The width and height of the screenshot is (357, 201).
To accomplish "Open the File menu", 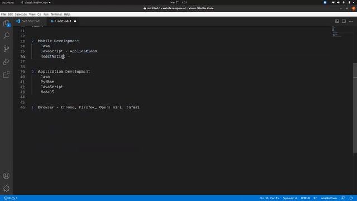I will 3,15.
